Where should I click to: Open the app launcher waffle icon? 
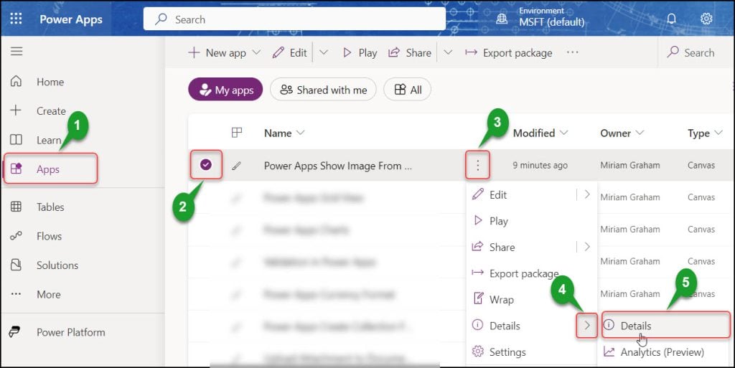coord(16,18)
